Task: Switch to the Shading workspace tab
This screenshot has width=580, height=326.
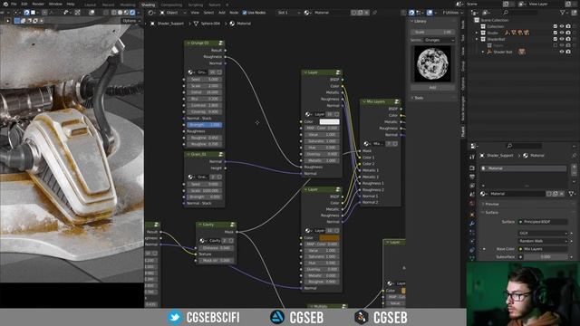Action: 148,5
